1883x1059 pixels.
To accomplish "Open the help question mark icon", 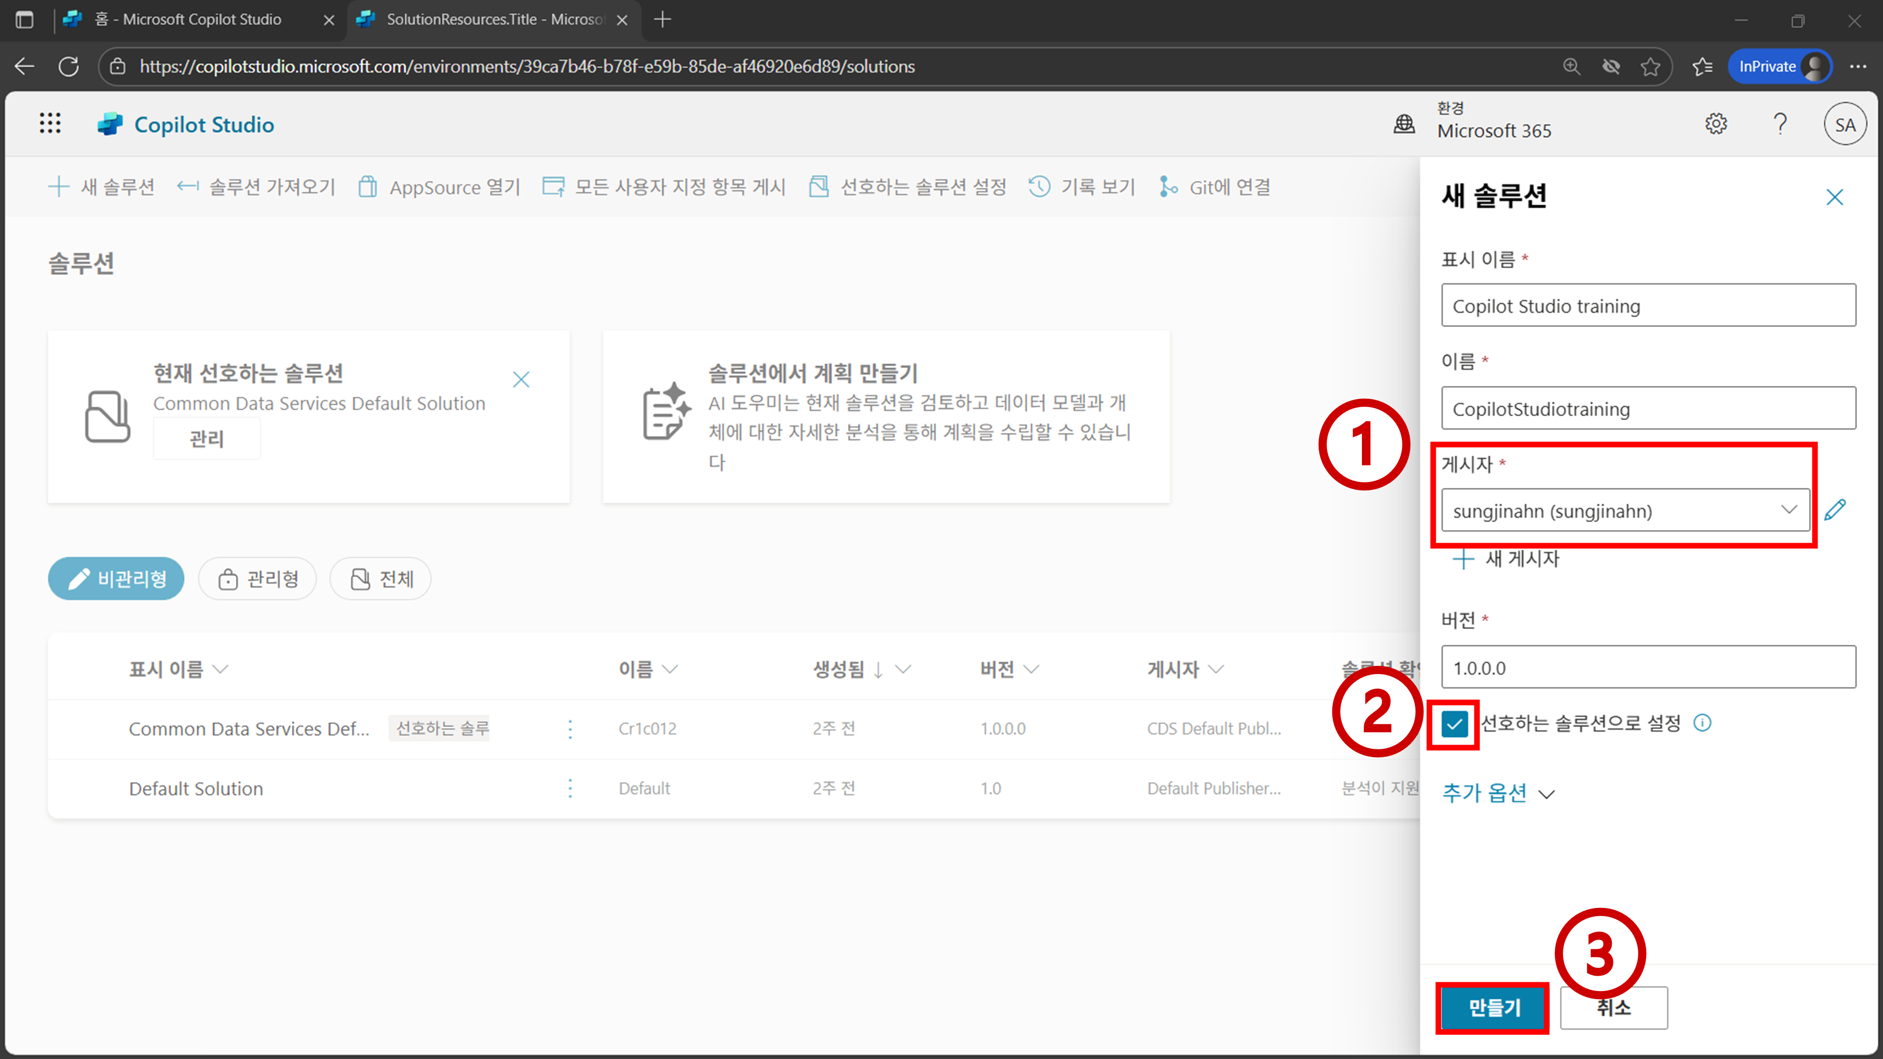I will pos(1780,123).
